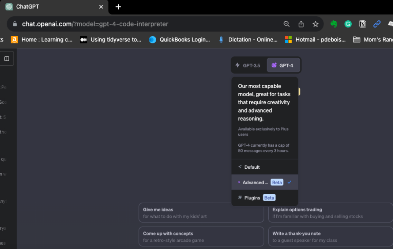Image resolution: width=393 pixels, height=249 pixels.
Task: Click the 'Explain options trading' suggestion
Action: point(330,213)
